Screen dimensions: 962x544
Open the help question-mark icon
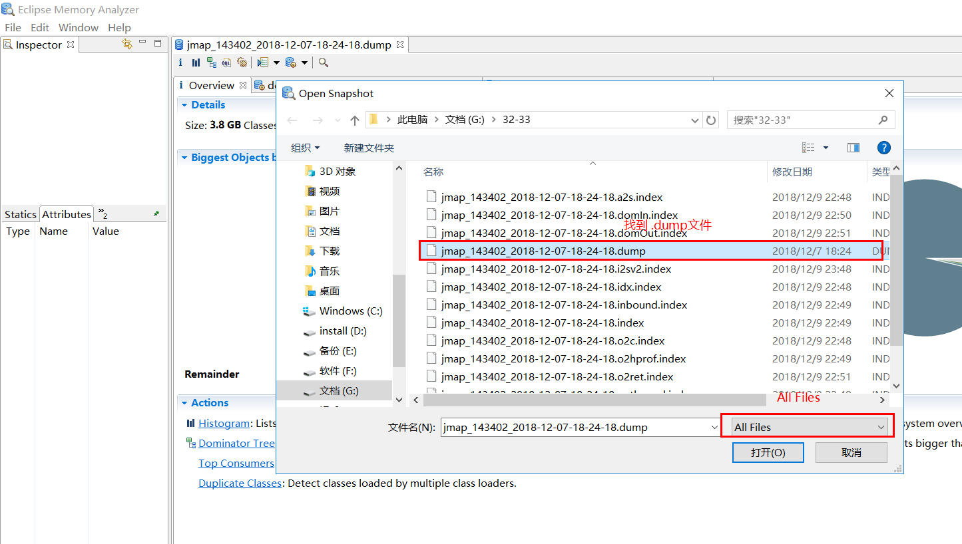(x=883, y=148)
